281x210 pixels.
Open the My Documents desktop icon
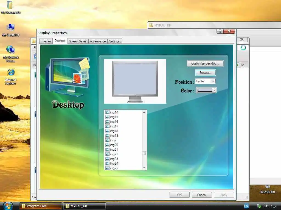pos(10,7)
